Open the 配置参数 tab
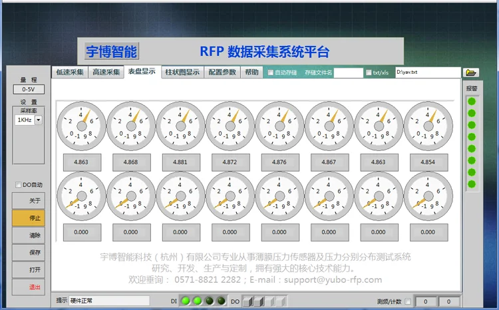 [x=222, y=73]
